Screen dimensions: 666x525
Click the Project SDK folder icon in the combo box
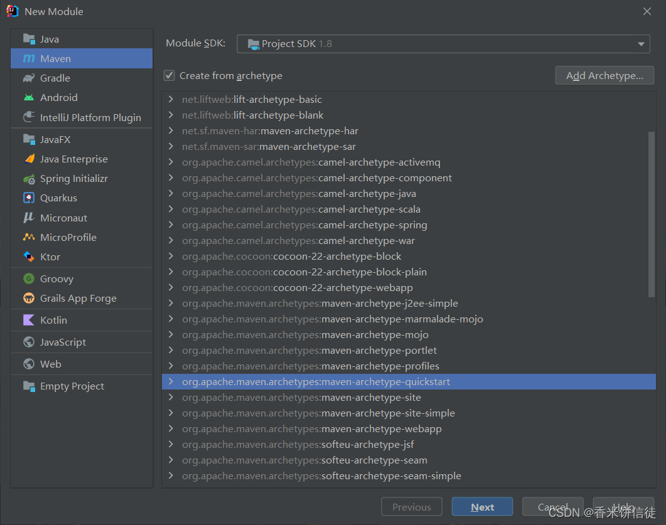tap(254, 44)
